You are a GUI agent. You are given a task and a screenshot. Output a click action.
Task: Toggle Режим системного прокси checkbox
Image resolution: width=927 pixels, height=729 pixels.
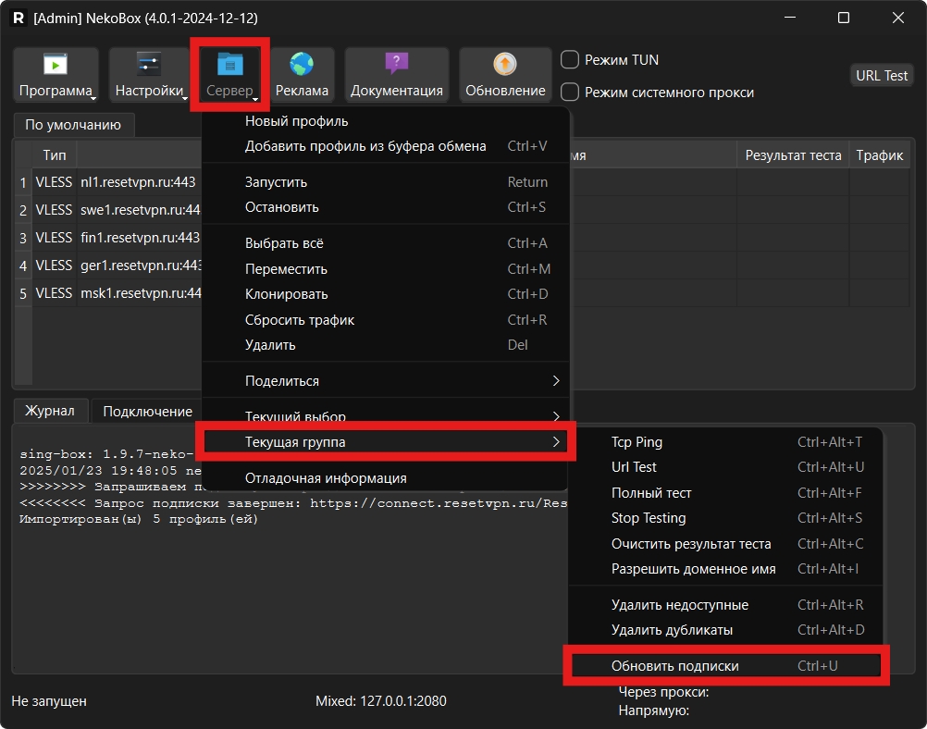click(x=571, y=93)
